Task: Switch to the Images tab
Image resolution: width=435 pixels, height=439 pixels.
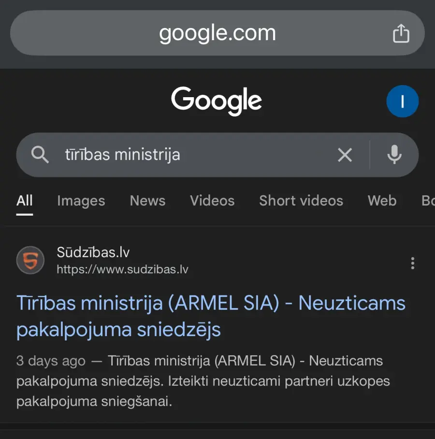Action: pos(81,201)
